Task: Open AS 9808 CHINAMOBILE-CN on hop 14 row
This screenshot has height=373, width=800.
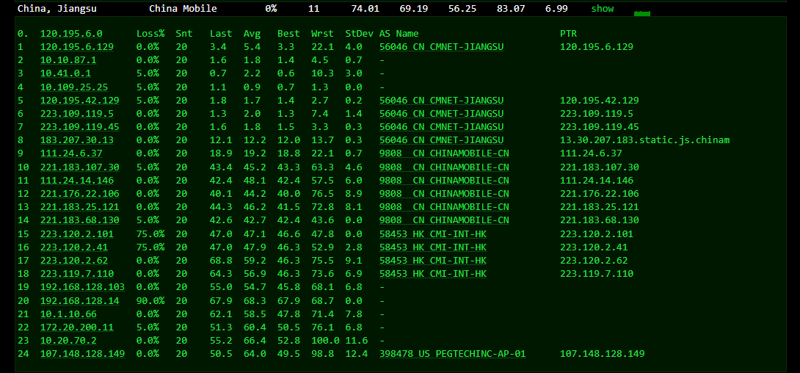Action: [x=444, y=220]
